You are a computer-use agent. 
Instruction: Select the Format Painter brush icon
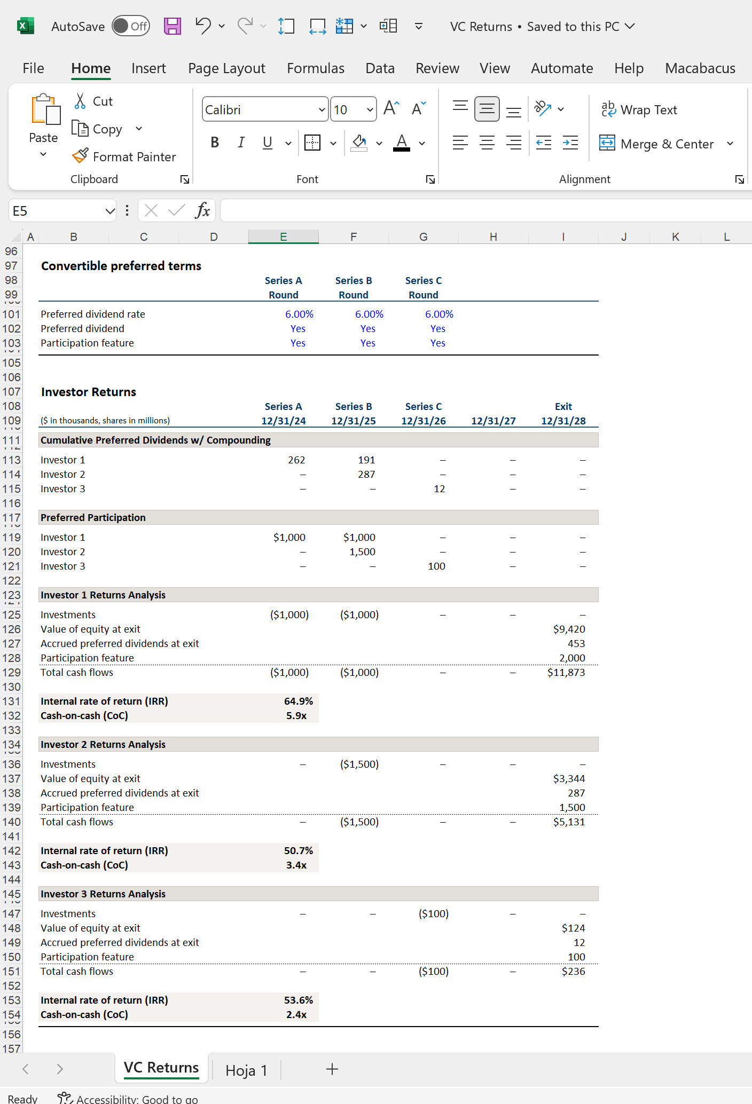[x=80, y=156]
